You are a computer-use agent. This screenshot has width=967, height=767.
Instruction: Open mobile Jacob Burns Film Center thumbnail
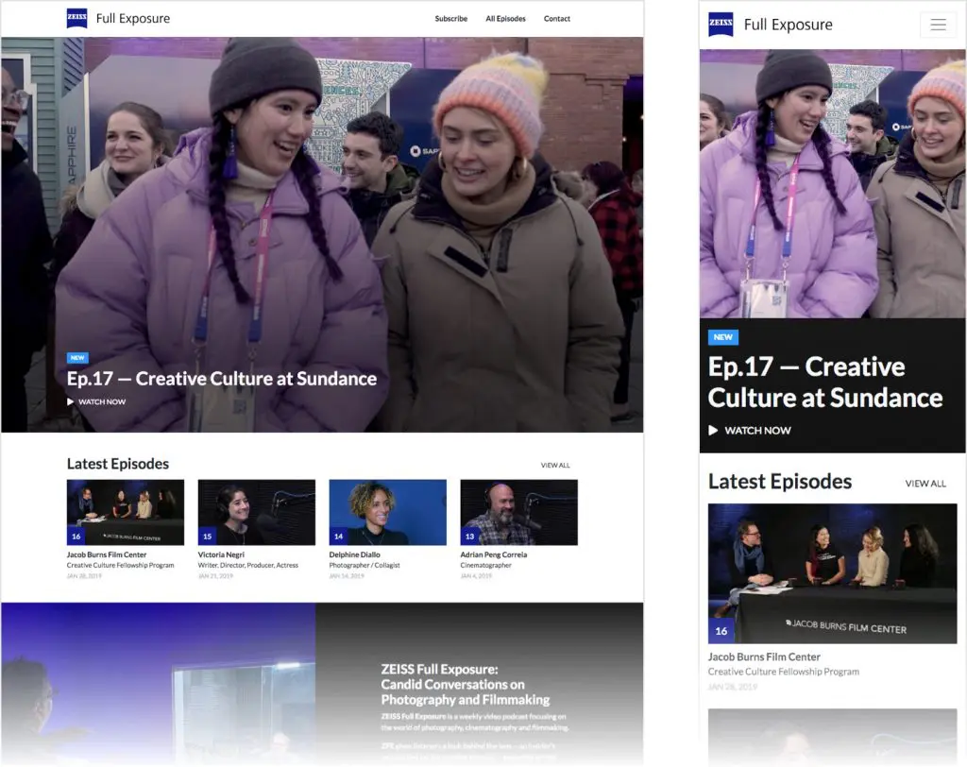click(832, 573)
